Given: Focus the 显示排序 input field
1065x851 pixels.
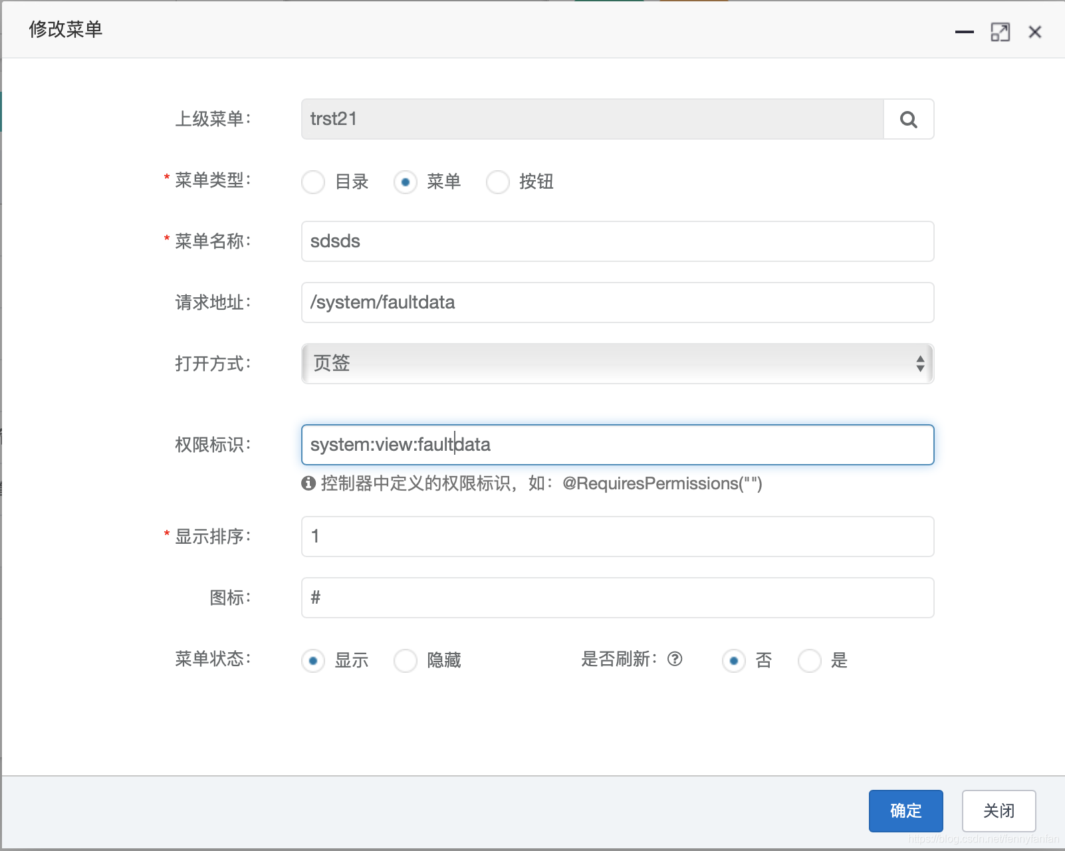Looking at the screenshot, I should pyautogui.click(x=618, y=537).
